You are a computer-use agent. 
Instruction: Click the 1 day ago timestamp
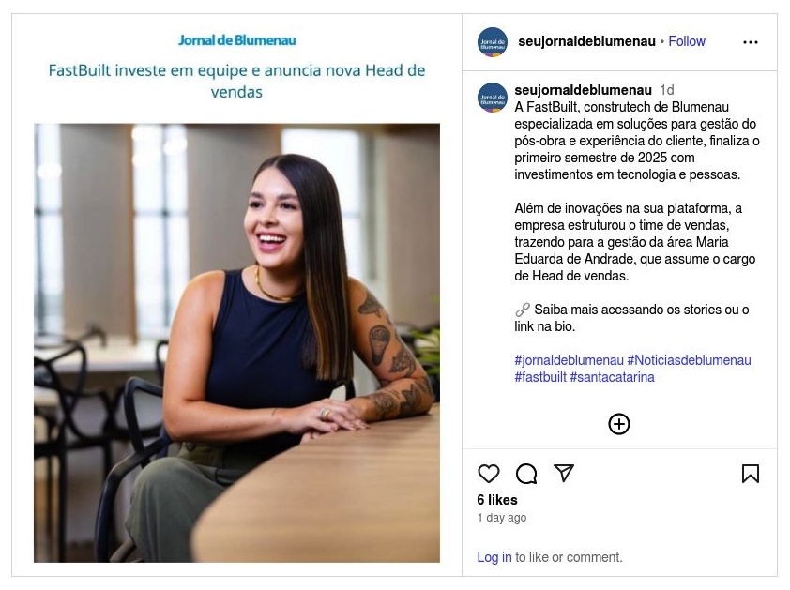pos(501,518)
